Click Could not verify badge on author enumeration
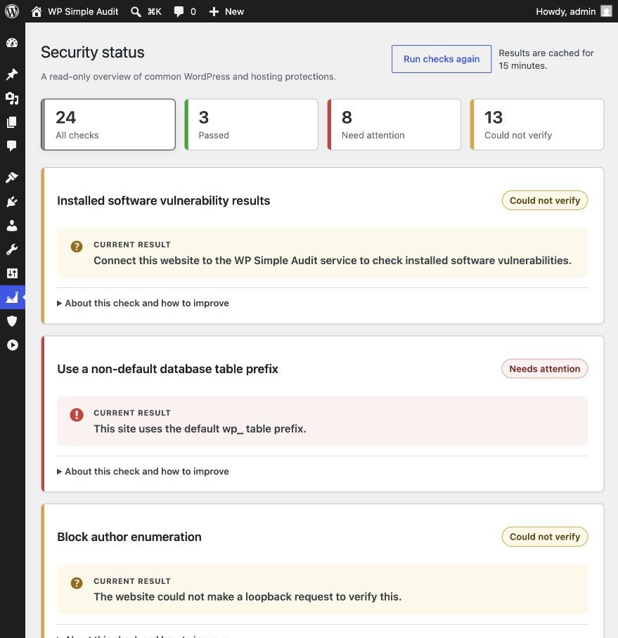Viewport: 618px width, 638px height. [545, 537]
